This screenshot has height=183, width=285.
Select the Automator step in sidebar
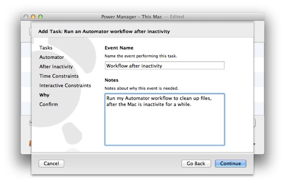[52, 57]
